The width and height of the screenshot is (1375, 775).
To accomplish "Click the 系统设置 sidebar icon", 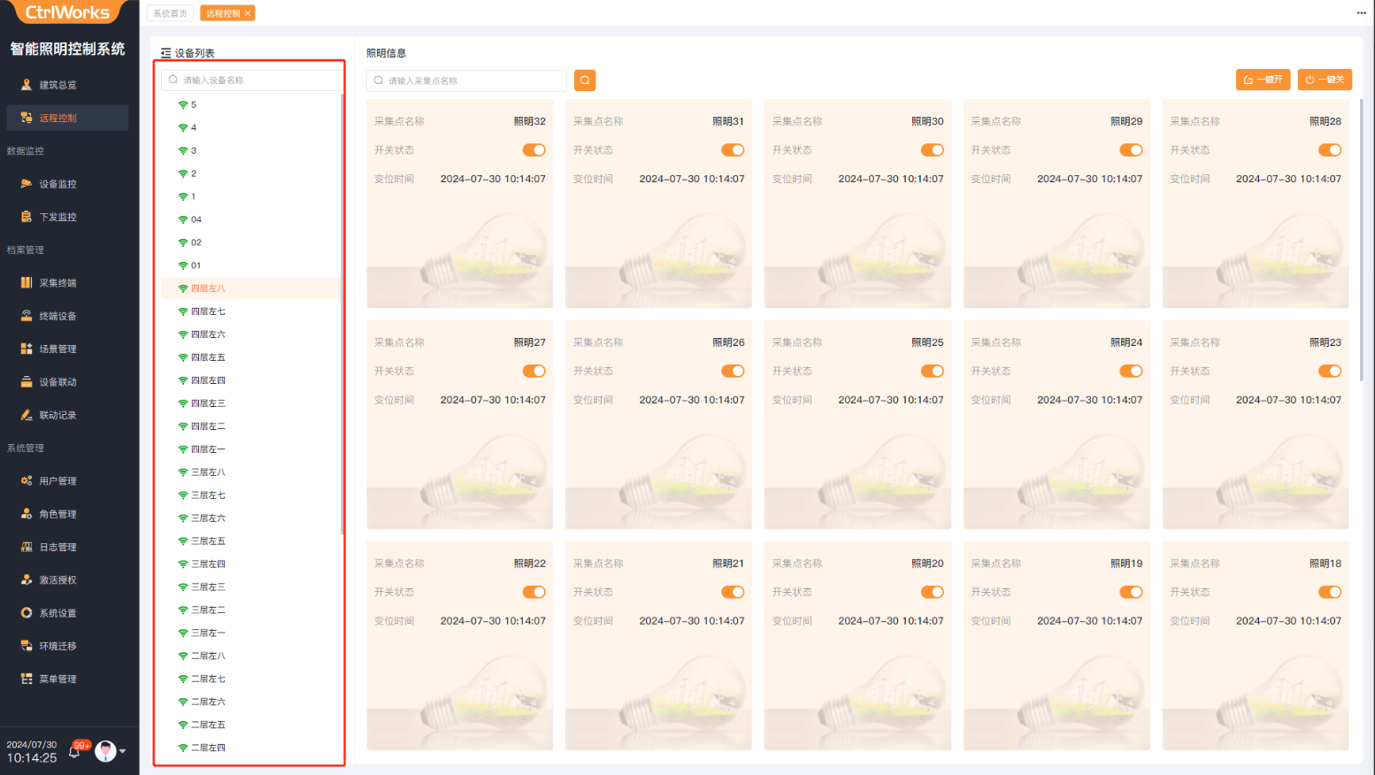I will coord(27,613).
